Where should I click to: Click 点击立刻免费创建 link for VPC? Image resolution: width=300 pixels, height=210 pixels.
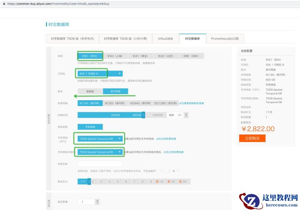(166, 139)
